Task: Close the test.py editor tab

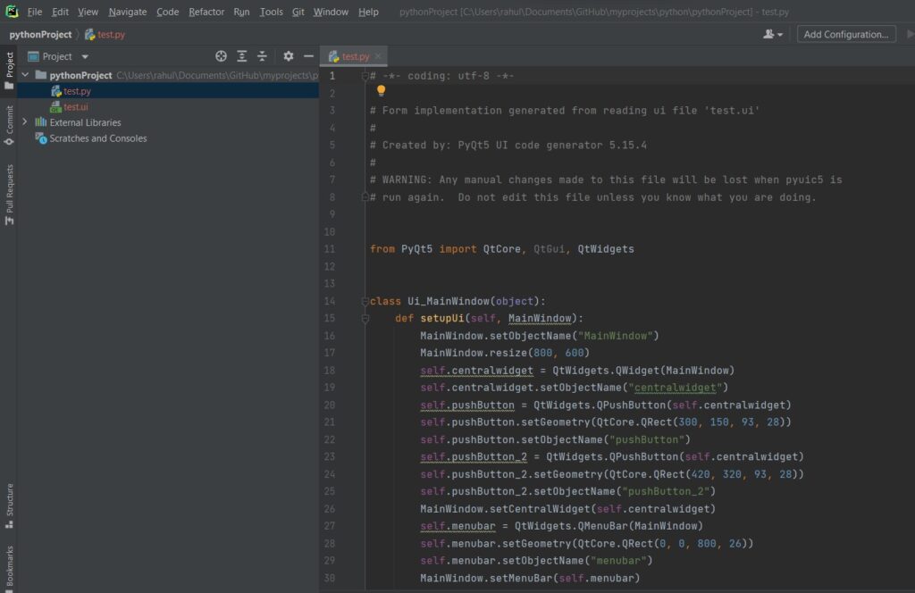Action: click(x=377, y=56)
